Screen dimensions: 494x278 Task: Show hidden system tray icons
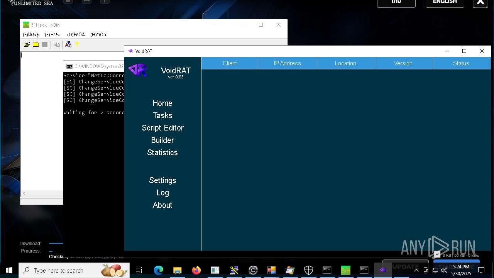click(x=416, y=270)
